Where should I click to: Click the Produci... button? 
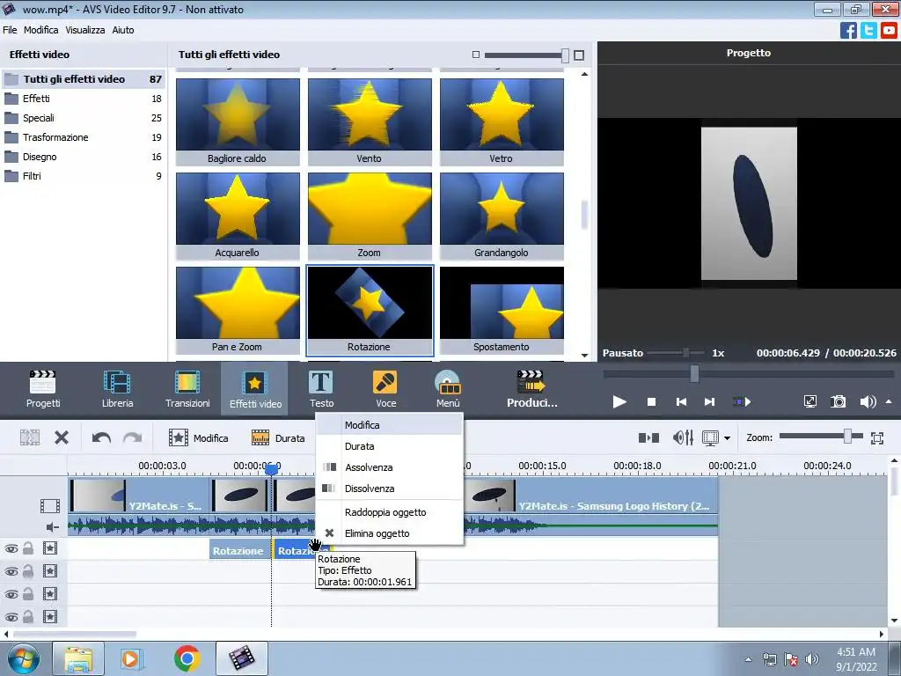tap(531, 389)
